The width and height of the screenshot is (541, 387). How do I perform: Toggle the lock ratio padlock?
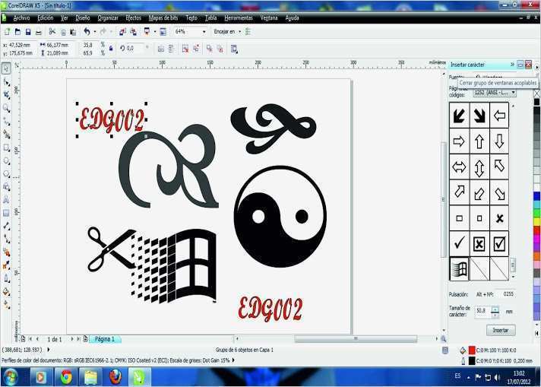111,49
